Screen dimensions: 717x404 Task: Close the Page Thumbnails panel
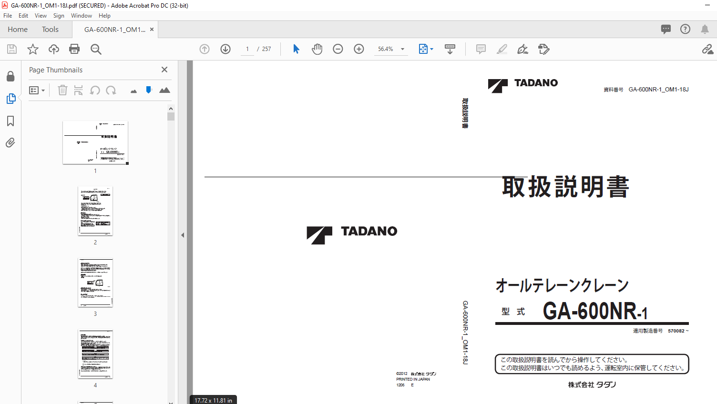(x=164, y=70)
